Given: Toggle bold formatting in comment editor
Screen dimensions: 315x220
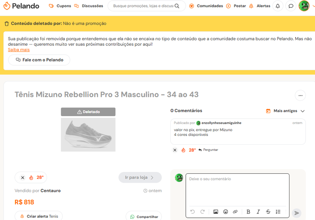Looking at the screenshot, I should tap(248, 212).
